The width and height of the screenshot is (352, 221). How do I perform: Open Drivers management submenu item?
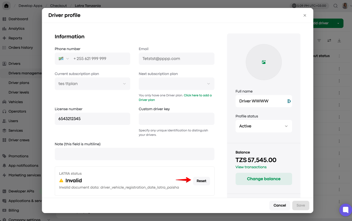25,73
